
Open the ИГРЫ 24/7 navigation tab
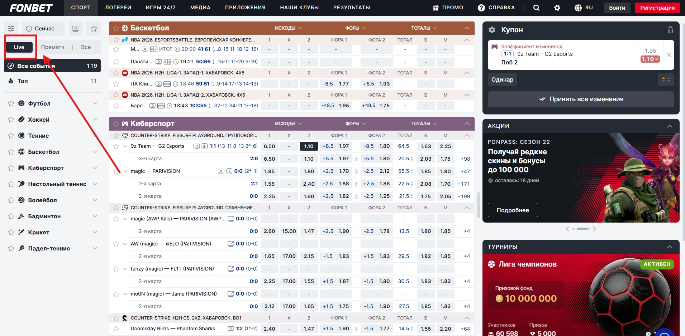click(161, 8)
